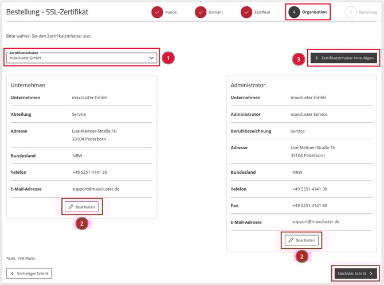Image resolution: width=384 pixels, height=285 pixels.
Task: Click the Berufsbezeichnung value Service
Action: [297, 131]
